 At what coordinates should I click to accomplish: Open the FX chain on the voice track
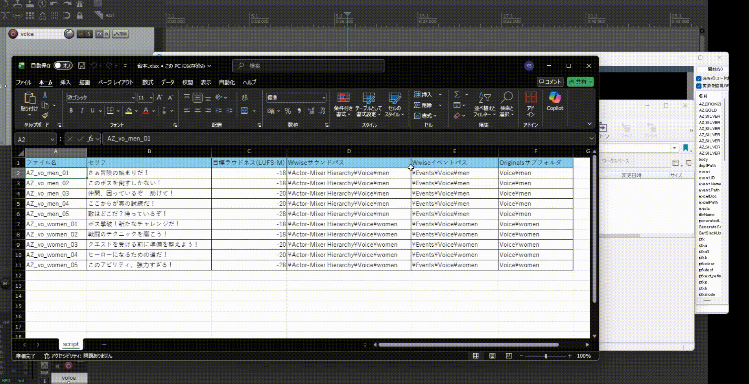(x=99, y=34)
